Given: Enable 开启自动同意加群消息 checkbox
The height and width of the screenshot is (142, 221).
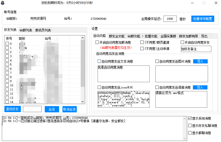Looking at the screenshot, I should [97, 42].
